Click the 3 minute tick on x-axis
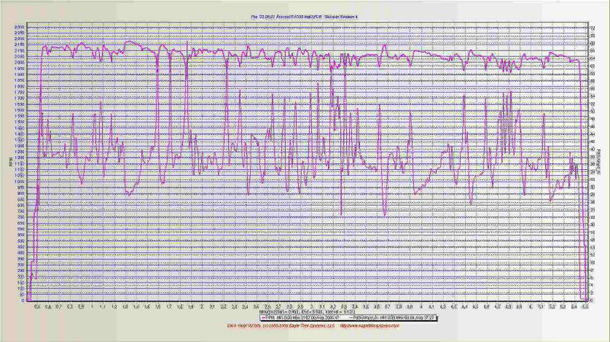The image size is (610, 342). pyautogui.click(x=310, y=306)
